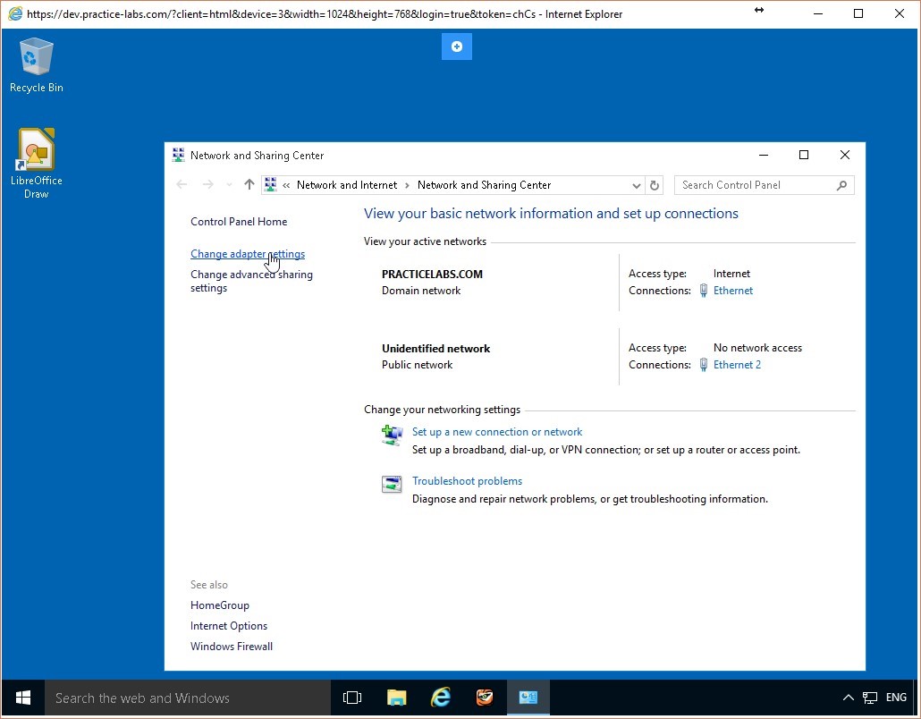921x719 pixels.
Task: Click the network icon in system tray
Action: point(869,698)
